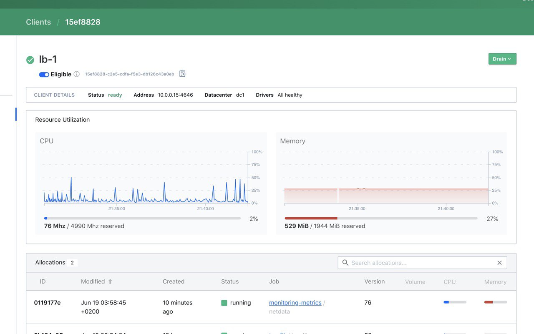Screen dimensions: 534x334
Task: Clear the allocations search with the X
Action: coord(499,263)
